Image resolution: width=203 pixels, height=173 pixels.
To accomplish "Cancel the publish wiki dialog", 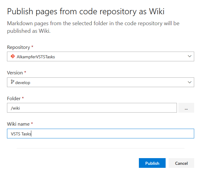I will [181, 163].
